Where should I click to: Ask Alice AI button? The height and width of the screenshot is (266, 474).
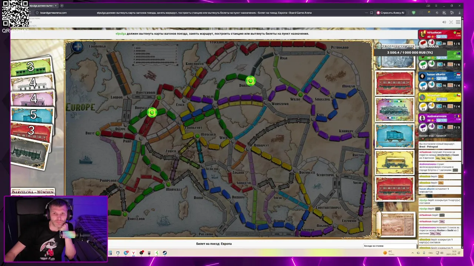coord(391,13)
